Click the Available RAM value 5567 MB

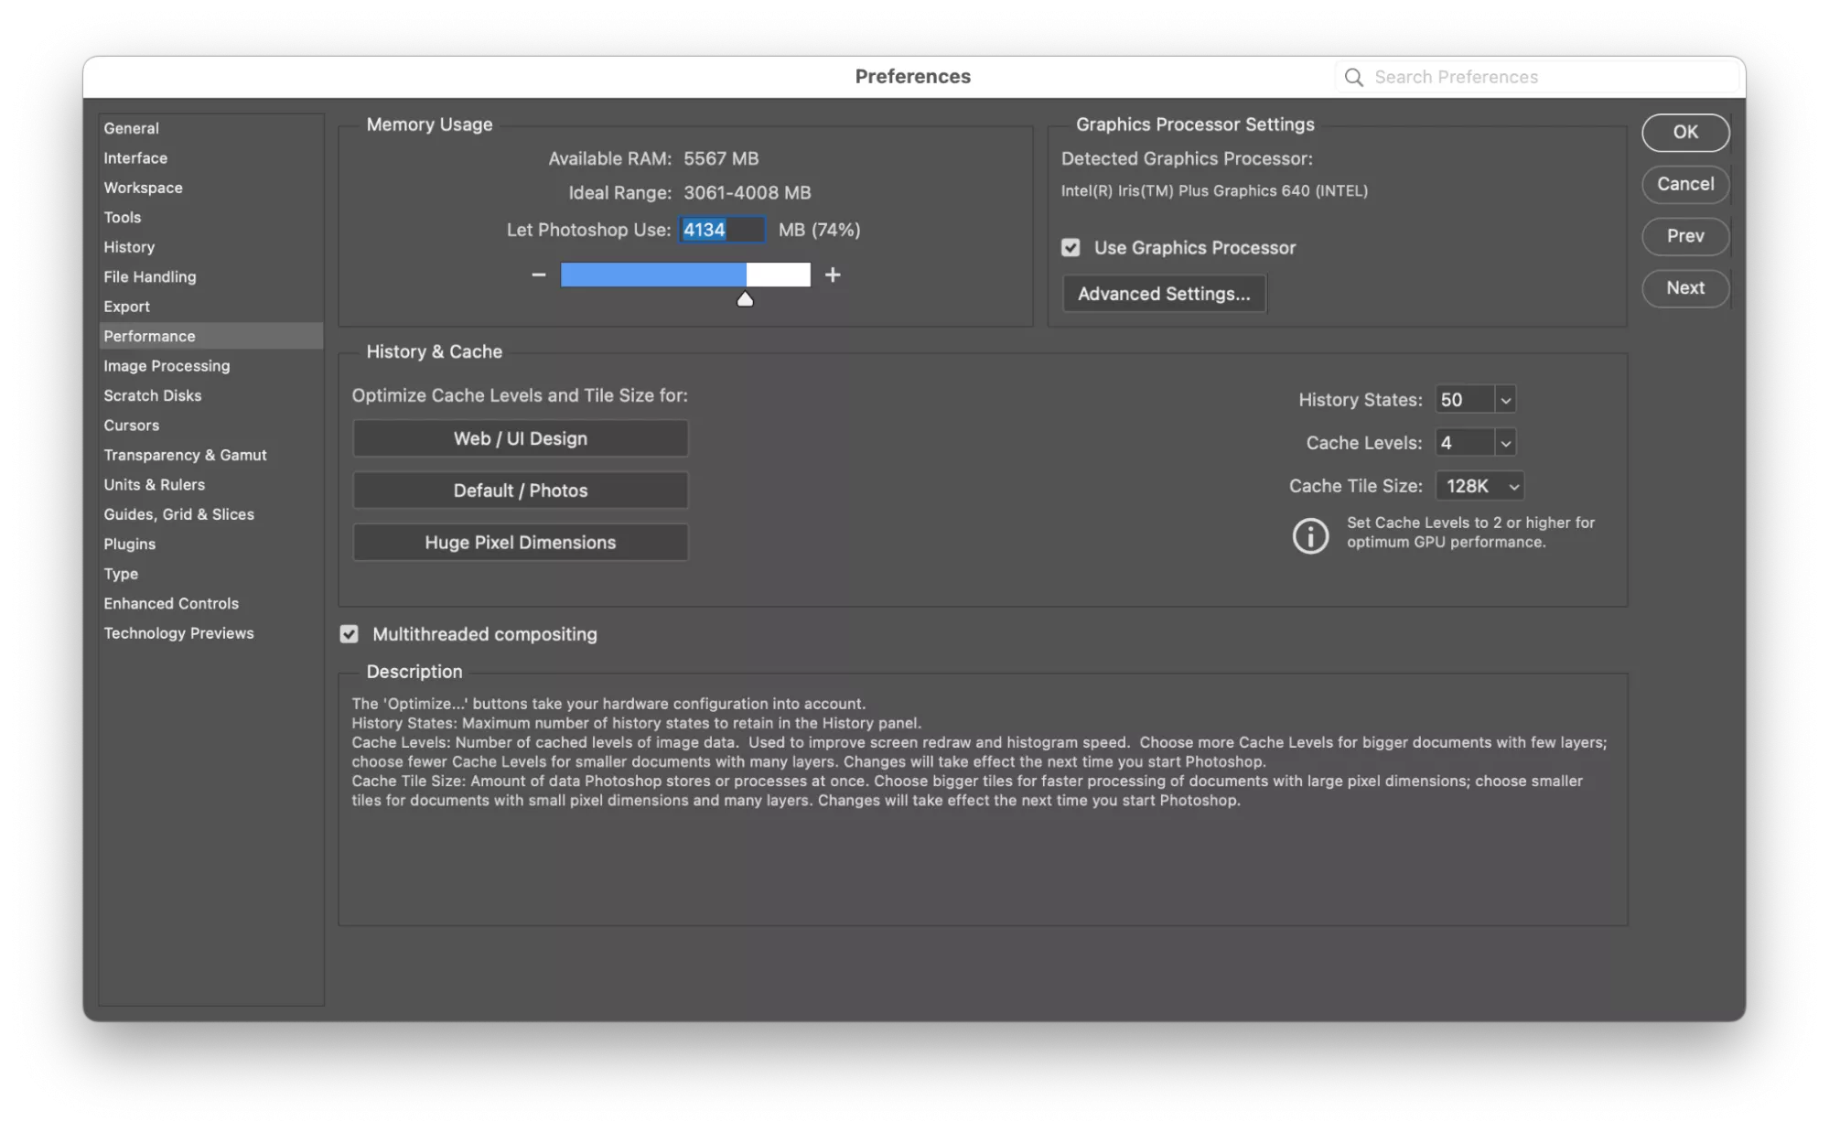[x=721, y=158]
